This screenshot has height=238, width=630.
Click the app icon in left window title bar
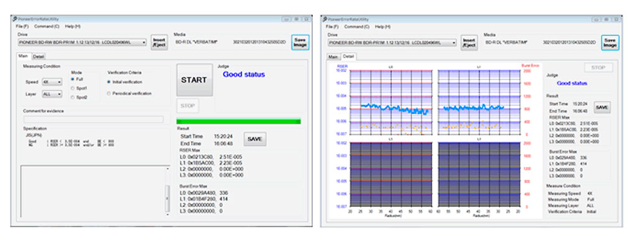[14, 19]
